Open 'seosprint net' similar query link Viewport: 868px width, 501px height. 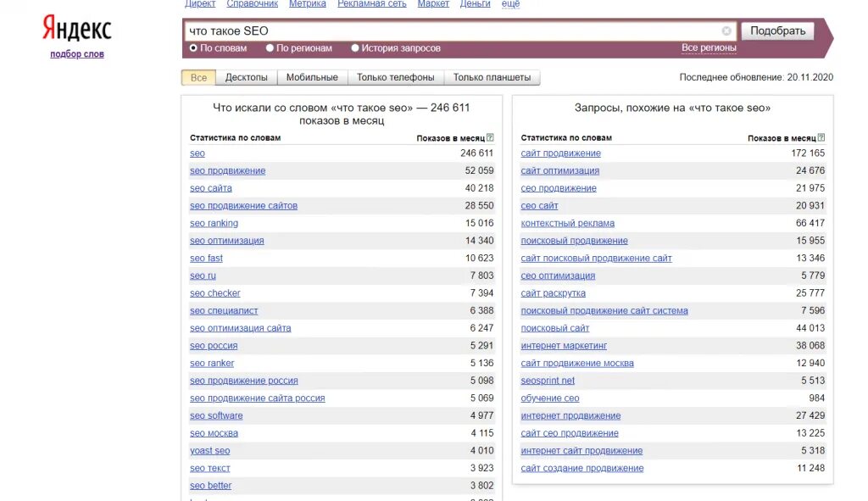pos(548,381)
